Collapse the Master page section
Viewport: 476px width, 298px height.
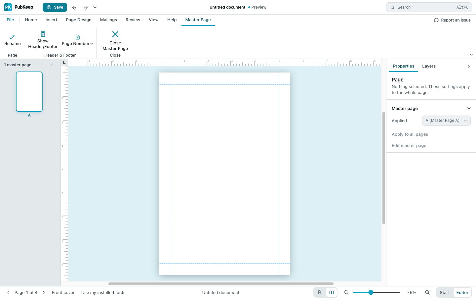click(x=469, y=108)
